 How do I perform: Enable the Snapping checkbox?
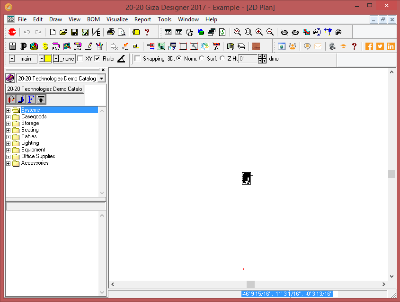pos(137,59)
